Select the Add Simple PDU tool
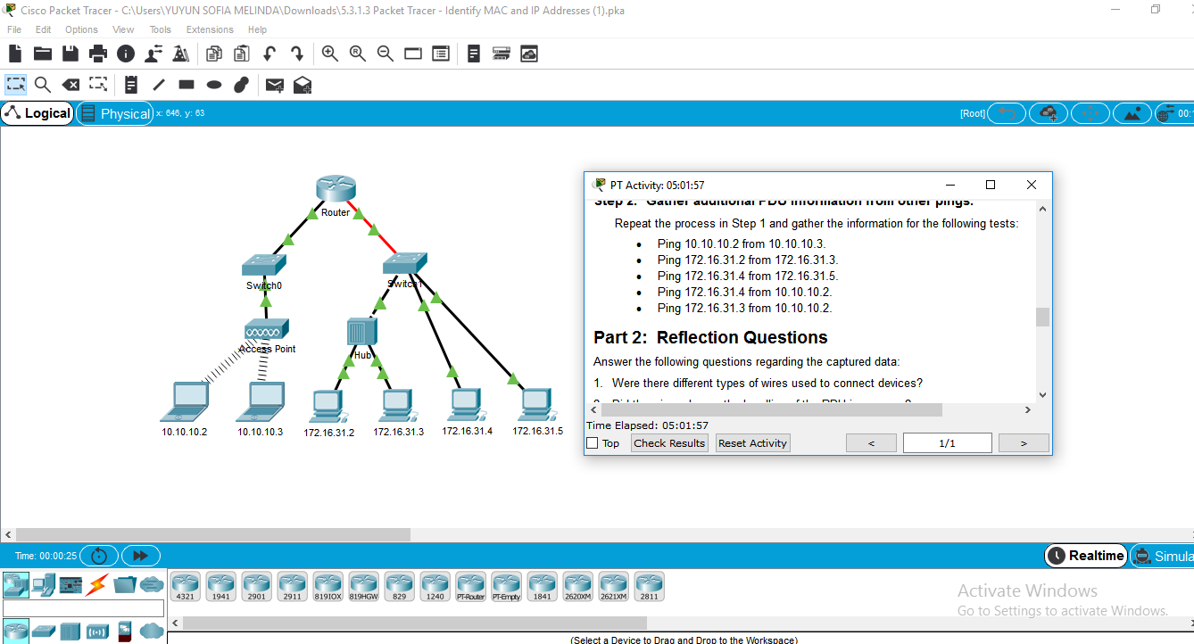Image resolution: width=1194 pixels, height=644 pixels. tap(274, 85)
